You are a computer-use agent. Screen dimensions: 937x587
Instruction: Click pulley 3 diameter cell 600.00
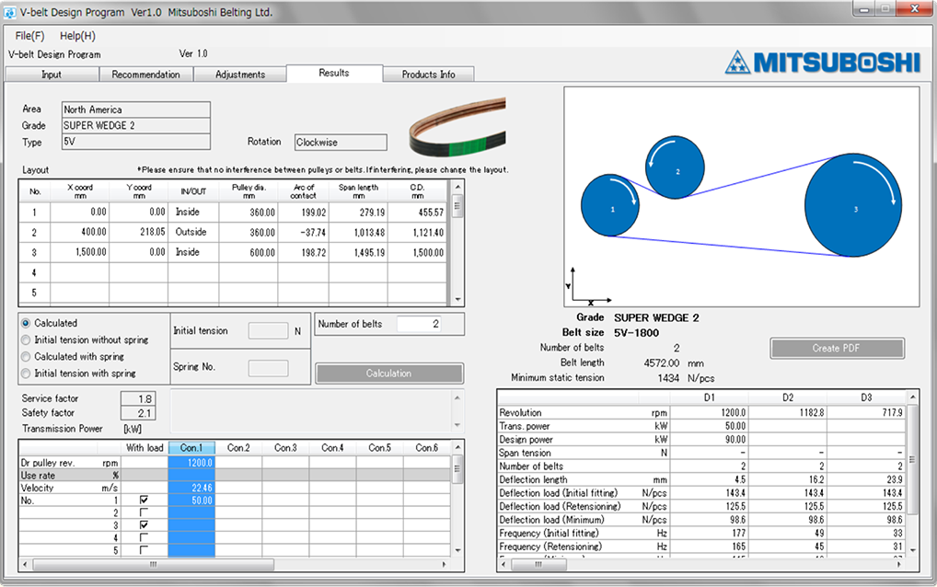[249, 253]
